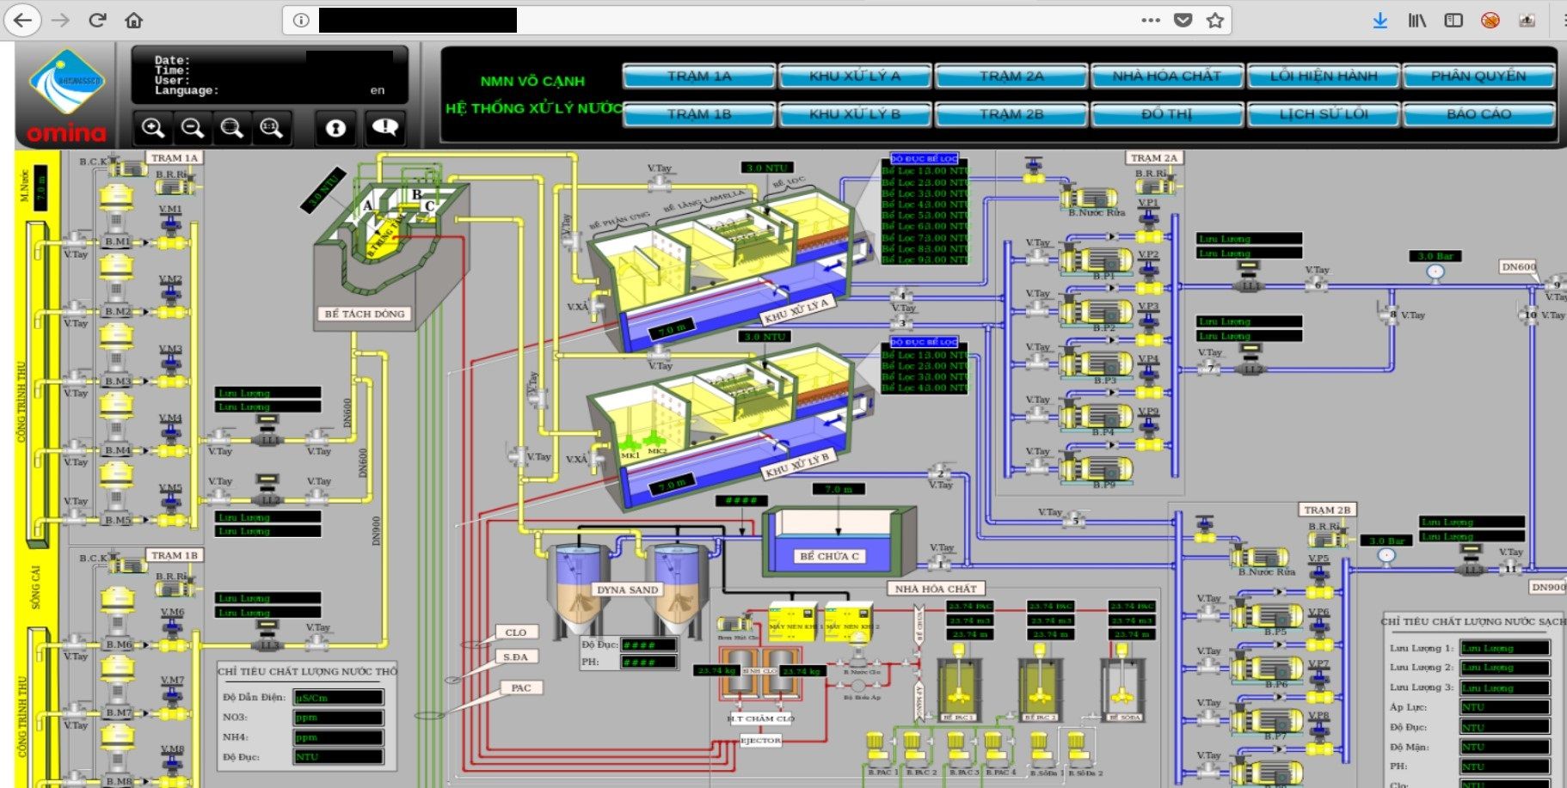Click the browser address bar
The height and width of the screenshot is (788, 1567).
click(714, 21)
